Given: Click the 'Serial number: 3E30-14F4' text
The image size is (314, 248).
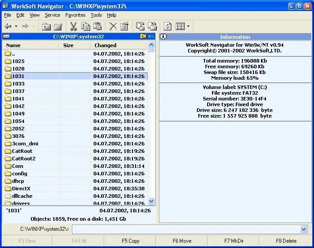Looking at the screenshot, I should pyautogui.click(x=235, y=99).
